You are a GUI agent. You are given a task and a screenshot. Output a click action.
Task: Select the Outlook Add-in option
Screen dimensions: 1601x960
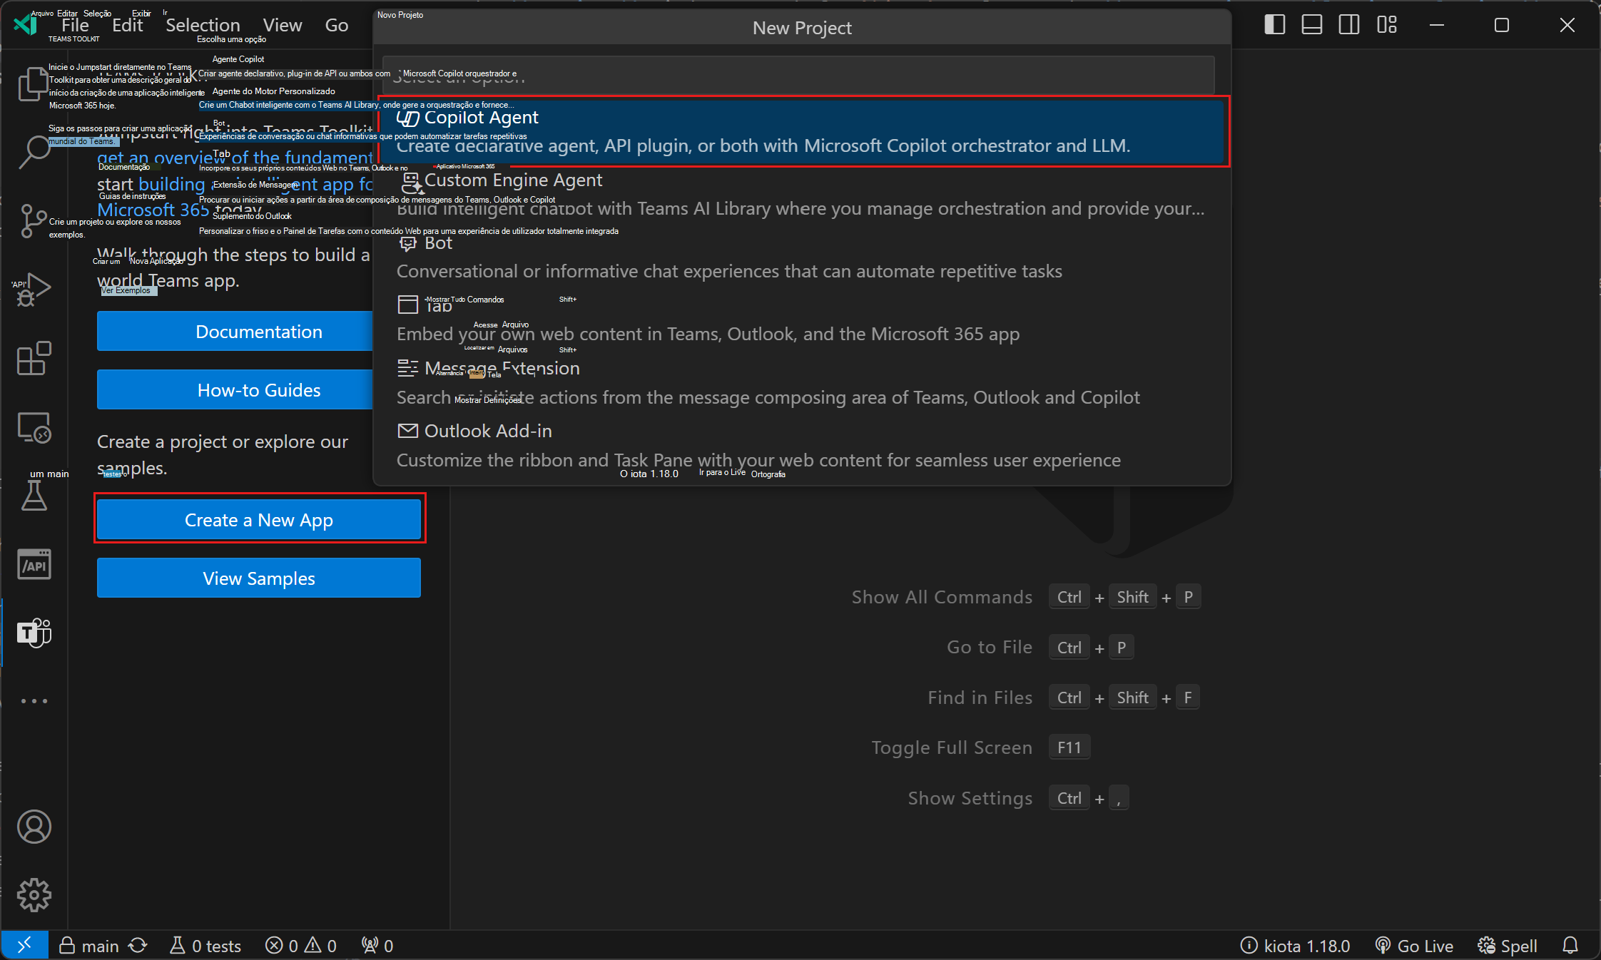click(489, 431)
